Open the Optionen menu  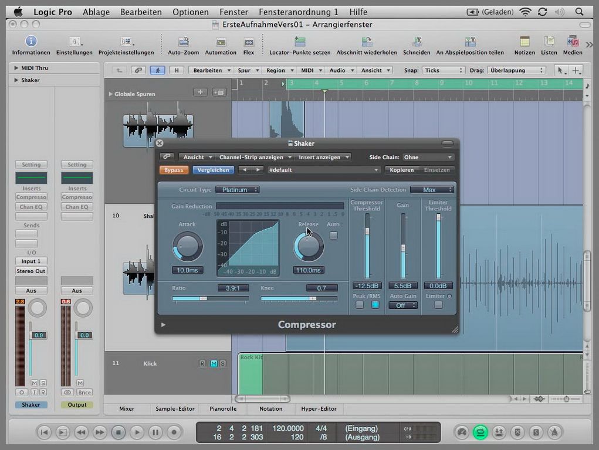tap(190, 12)
